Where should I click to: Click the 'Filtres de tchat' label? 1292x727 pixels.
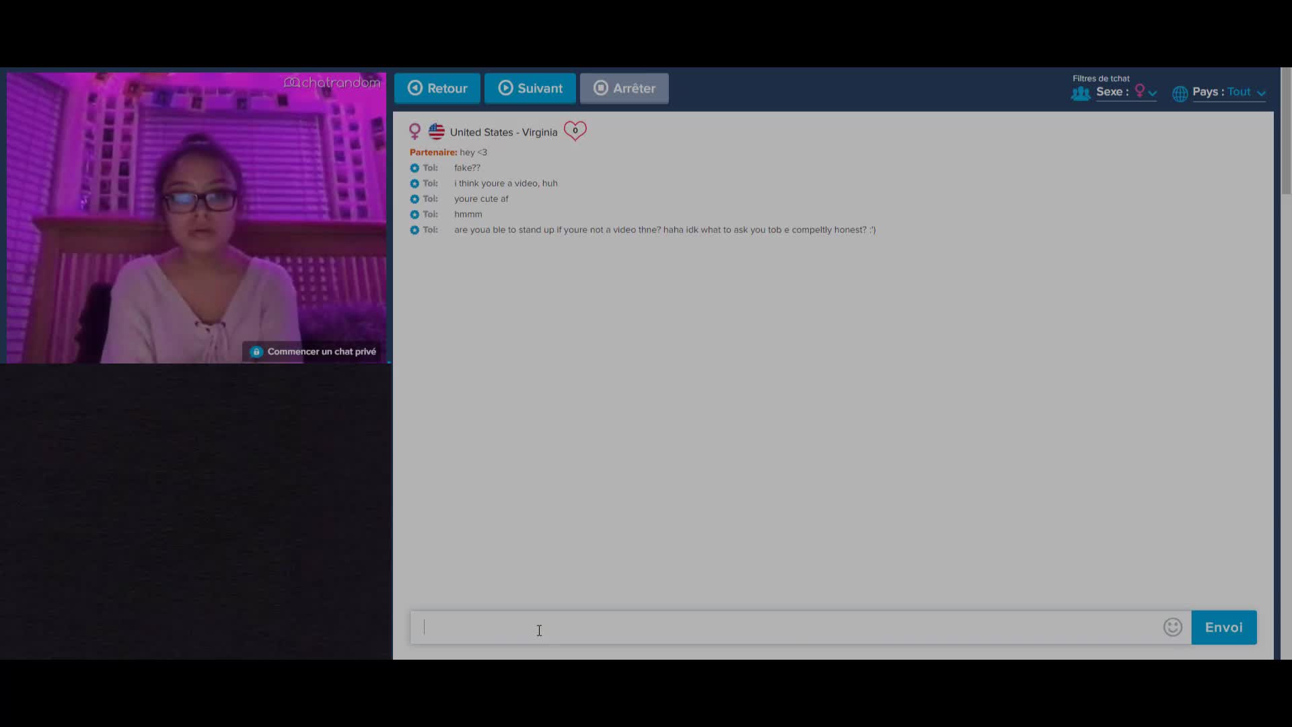point(1101,79)
